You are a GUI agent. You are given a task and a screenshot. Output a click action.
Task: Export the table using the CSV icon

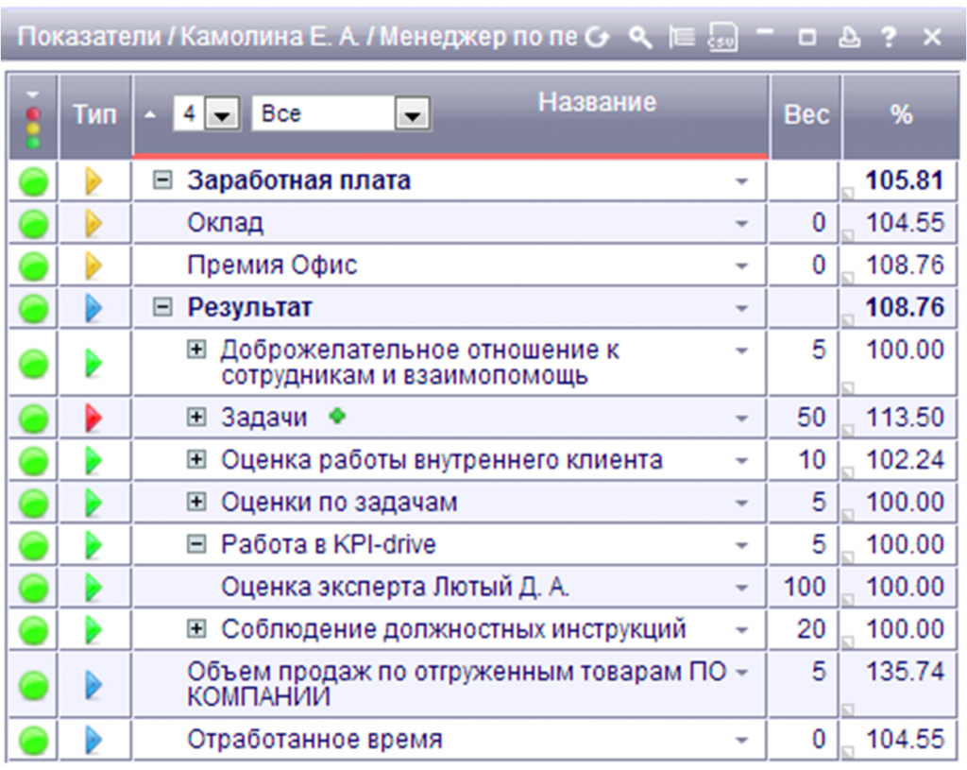(x=722, y=37)
